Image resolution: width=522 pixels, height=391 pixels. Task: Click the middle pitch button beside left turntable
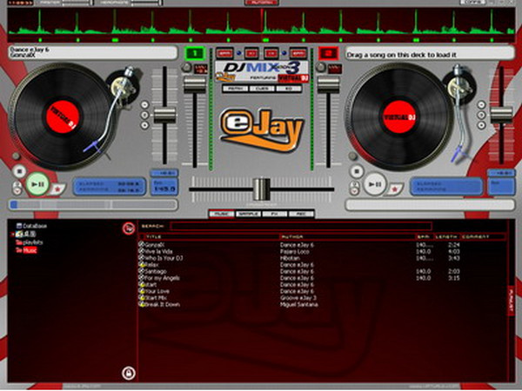(x=144, y=115)
